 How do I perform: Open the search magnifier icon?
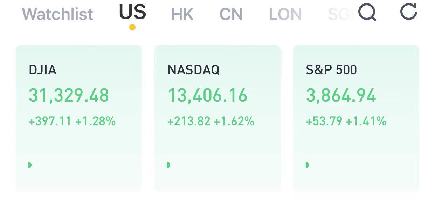coord(367,12)
